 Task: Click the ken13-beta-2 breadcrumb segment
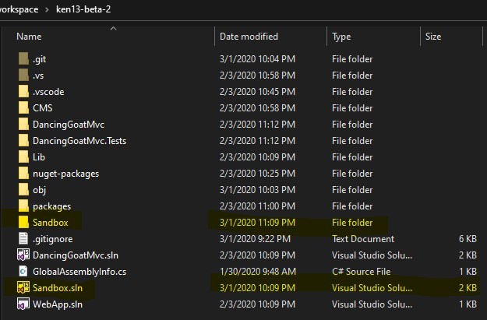tap(83, 9)
